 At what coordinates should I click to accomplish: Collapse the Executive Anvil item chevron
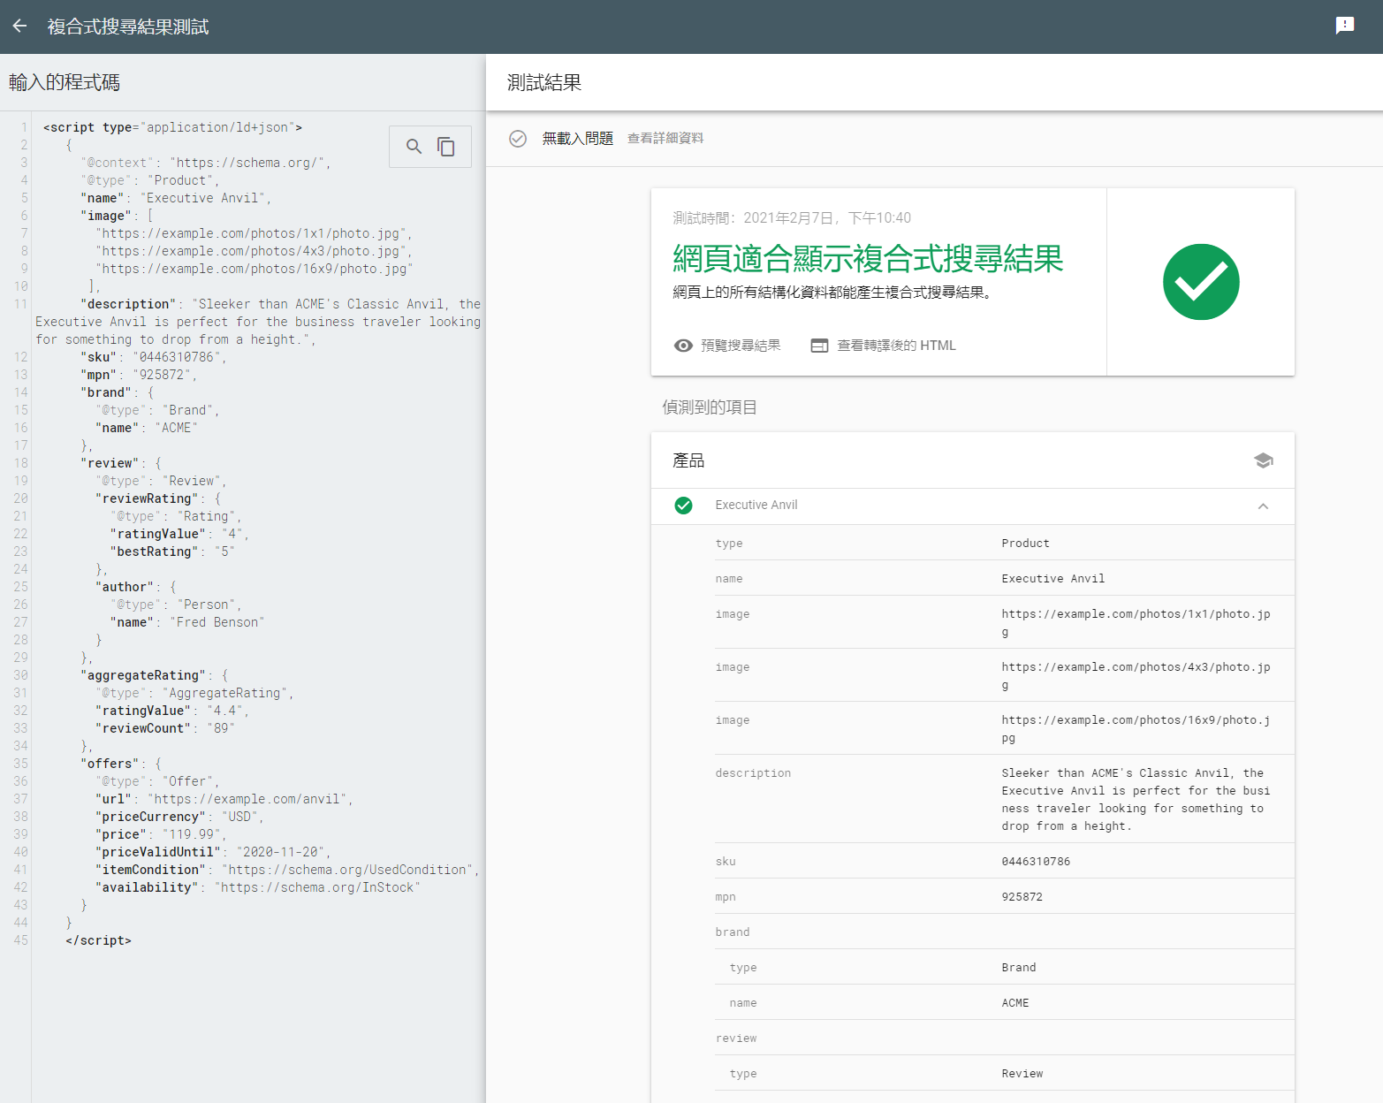(1263, 506)
